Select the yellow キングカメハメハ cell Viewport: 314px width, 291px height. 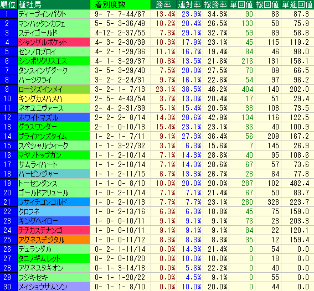tap(54, 98)
